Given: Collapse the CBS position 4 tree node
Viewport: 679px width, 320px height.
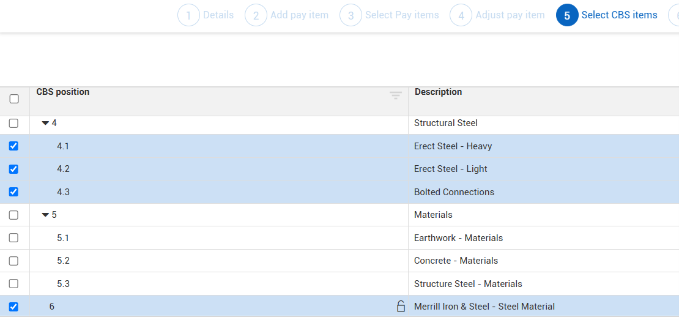Looking at the screenshot, I should tap(45, 123).
